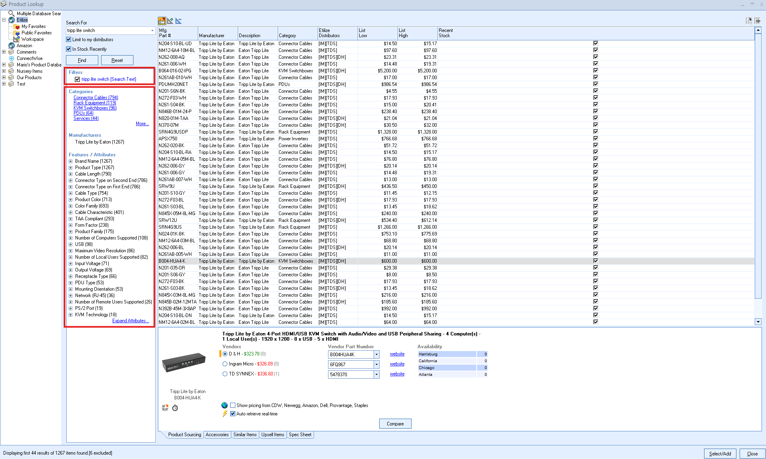766x459 pixels.
Task: Select the Ingram Micro vendor radio button
Action: 225,364
